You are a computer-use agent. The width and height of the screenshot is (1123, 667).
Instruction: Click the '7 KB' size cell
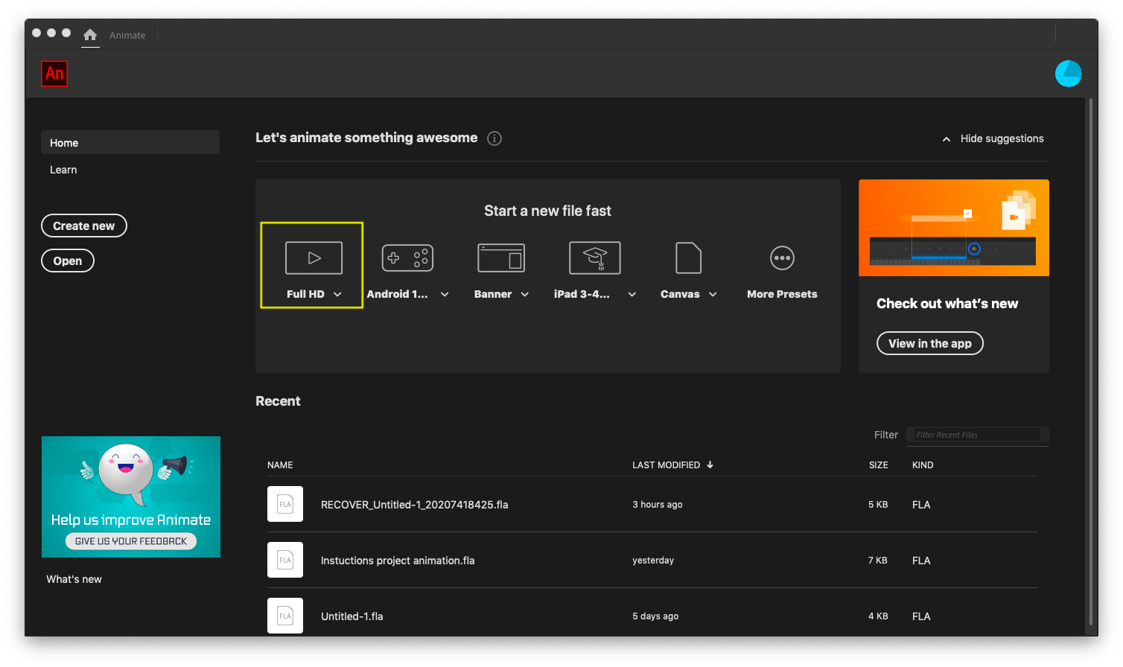[x=878, y=561]
